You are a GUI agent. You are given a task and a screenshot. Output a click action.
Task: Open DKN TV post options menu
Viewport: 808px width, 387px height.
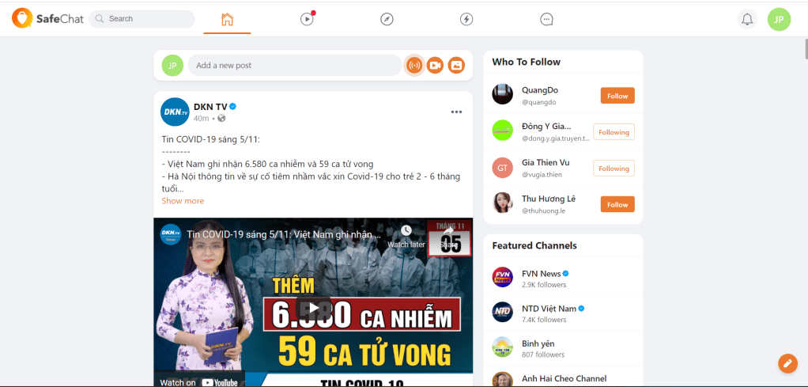[x=456, y=112]
